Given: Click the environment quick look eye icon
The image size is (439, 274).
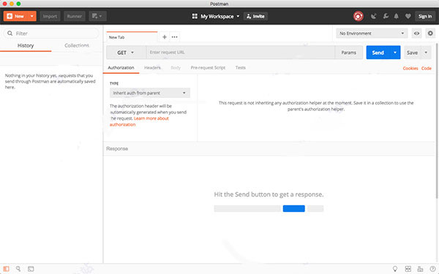Looking at the screenshot, I should pyautogui.click(x=416, y=34).
